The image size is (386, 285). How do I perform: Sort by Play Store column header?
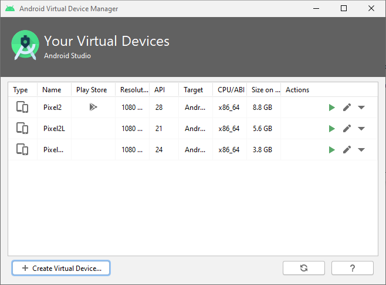click(x=93, y=90)
